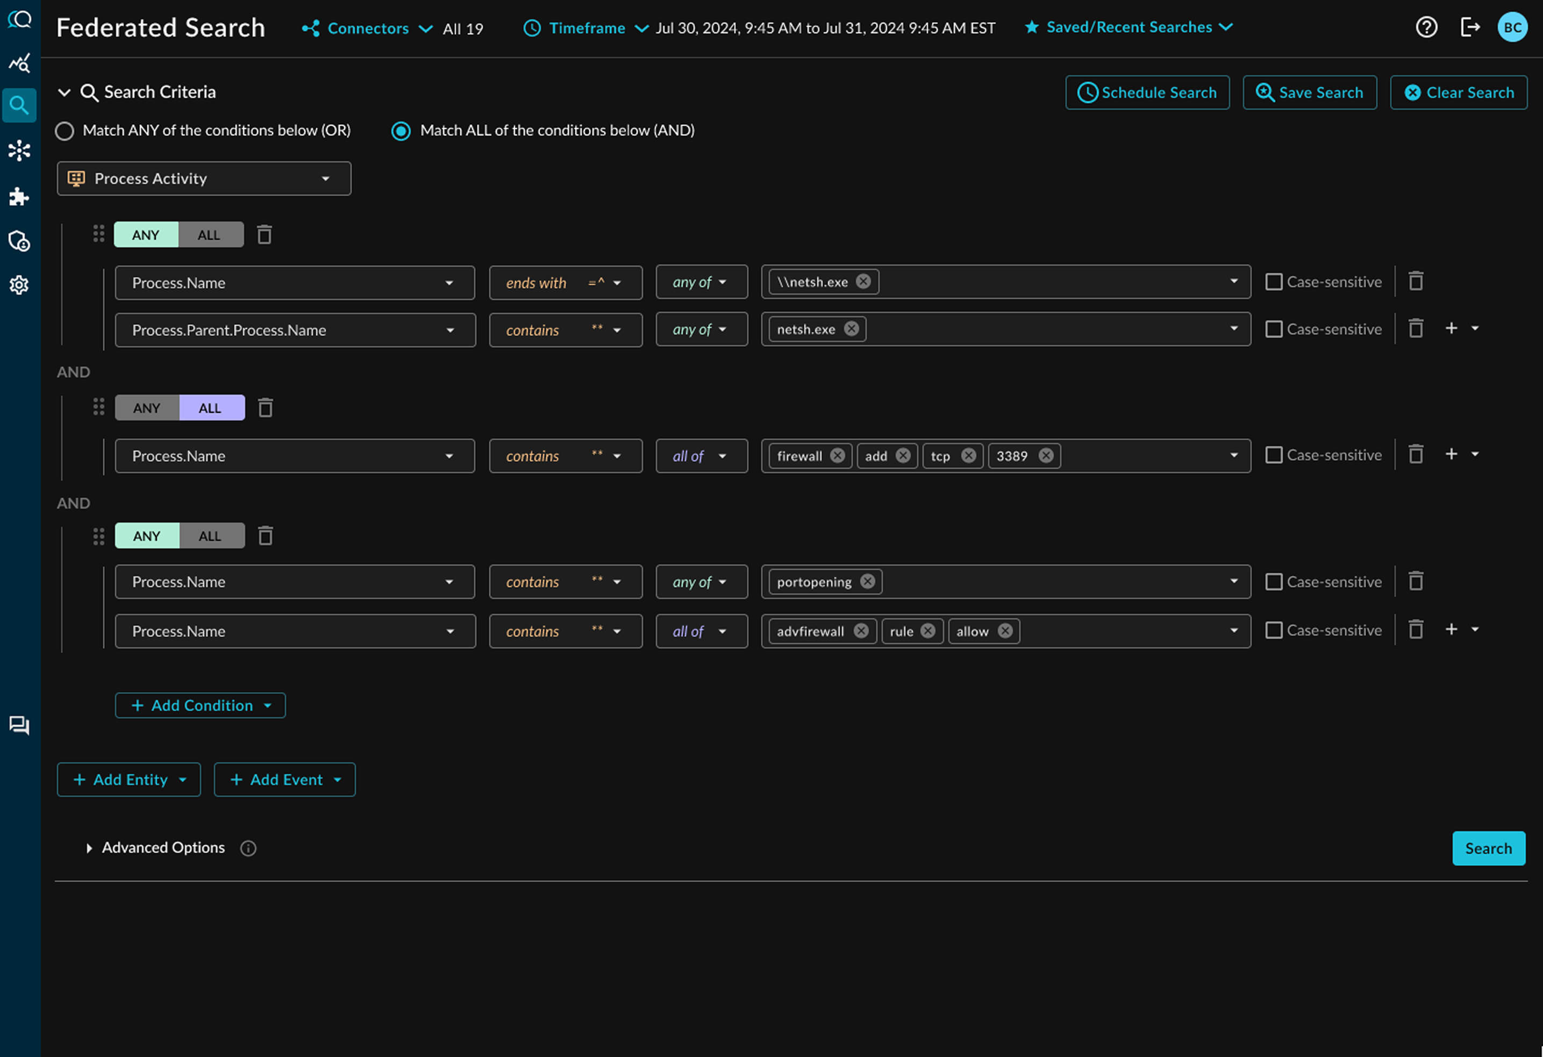The image size is (1543, 1057).
Task: Enable Case-sensitive for \\netsh.exe row
Action: click(1274, 282)
